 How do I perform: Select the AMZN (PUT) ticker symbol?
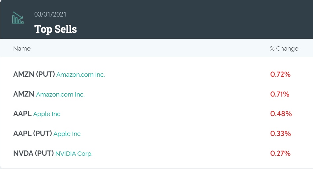point(34,74)
